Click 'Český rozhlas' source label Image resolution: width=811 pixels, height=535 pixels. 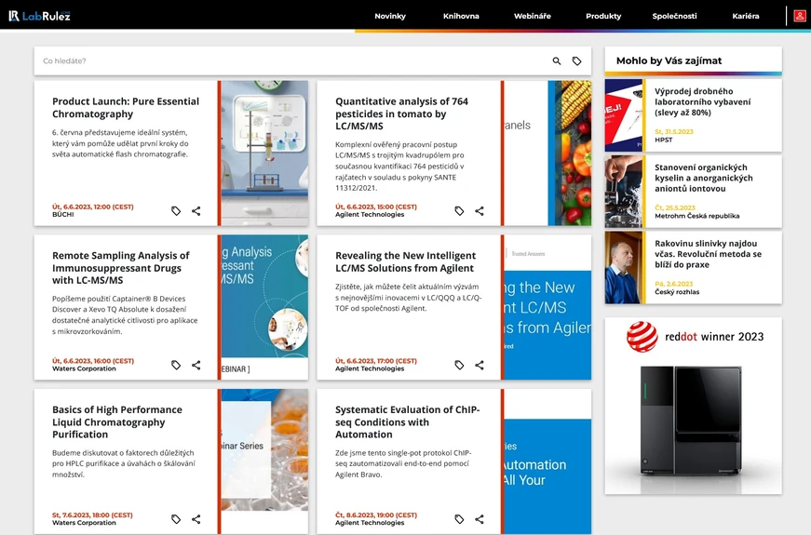[x=677, y=292]
